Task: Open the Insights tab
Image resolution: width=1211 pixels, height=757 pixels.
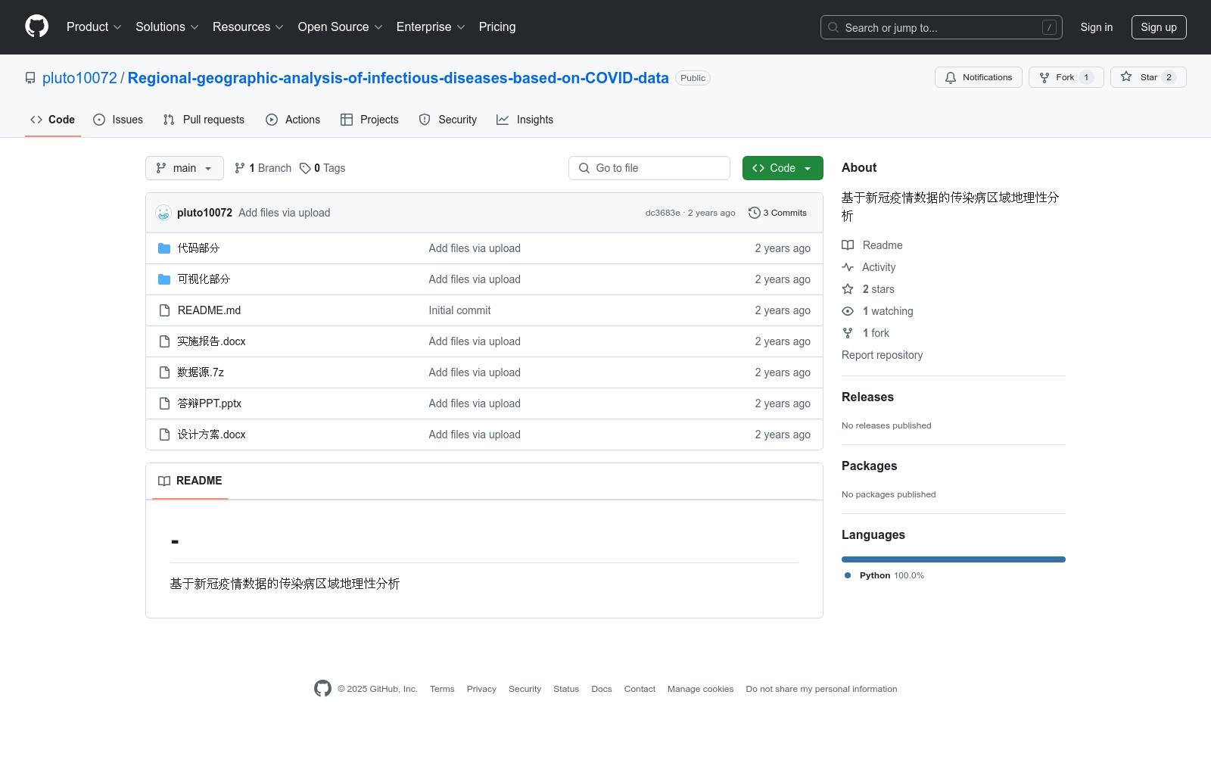Action: point(525,120)
